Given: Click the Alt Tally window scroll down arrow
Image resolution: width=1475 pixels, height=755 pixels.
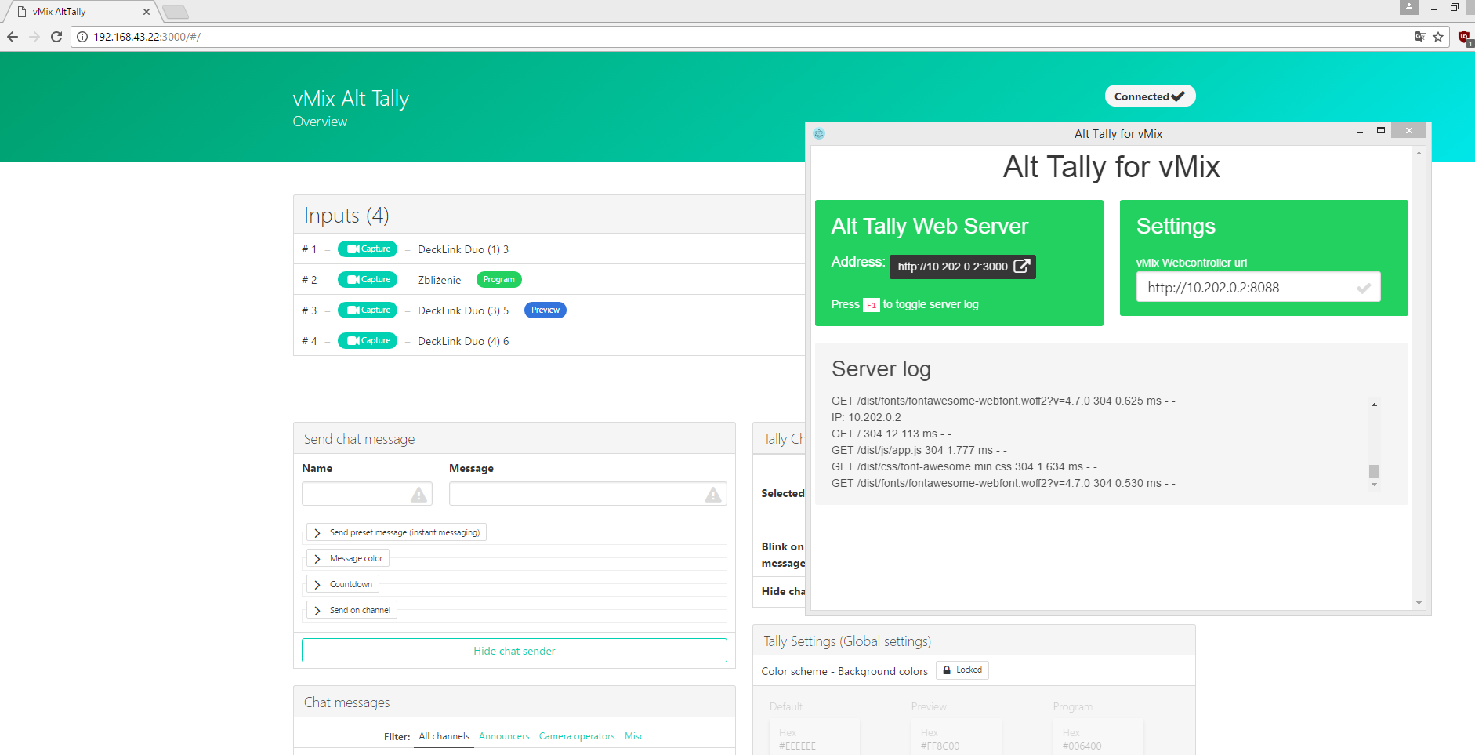Looking at the screenshot, I should click(x=1419, y=603).
